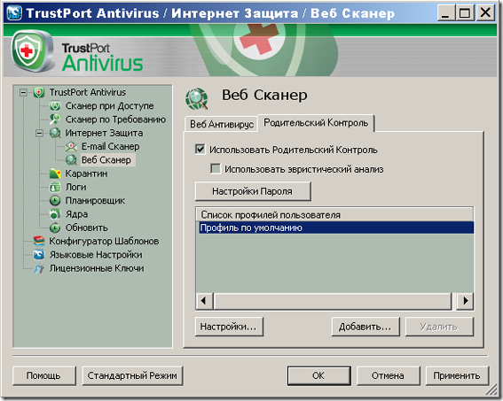Click the Сканер при Доступе icon
The image size is (503, 401).
(x=55, y=106)
